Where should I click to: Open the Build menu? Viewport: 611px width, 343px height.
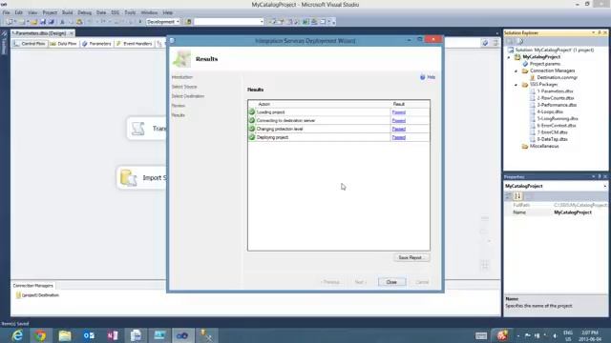[67, 12]
